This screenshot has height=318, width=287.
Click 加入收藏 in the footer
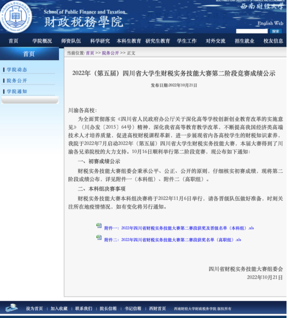tap(59, 309)
